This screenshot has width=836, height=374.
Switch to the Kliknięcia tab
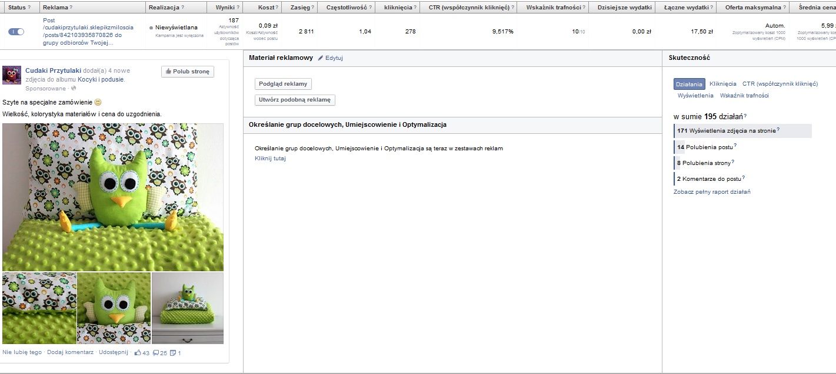tap(722, 84)
